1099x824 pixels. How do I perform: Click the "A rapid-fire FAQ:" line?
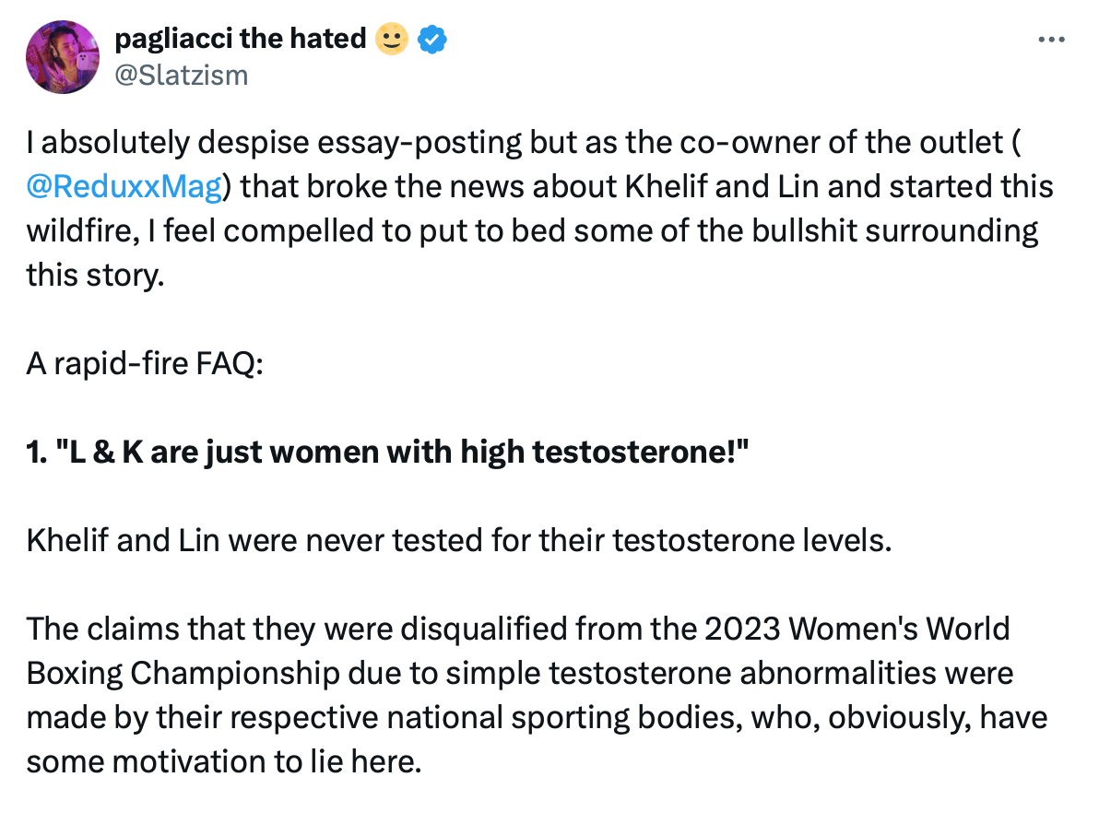coord(146,363)
